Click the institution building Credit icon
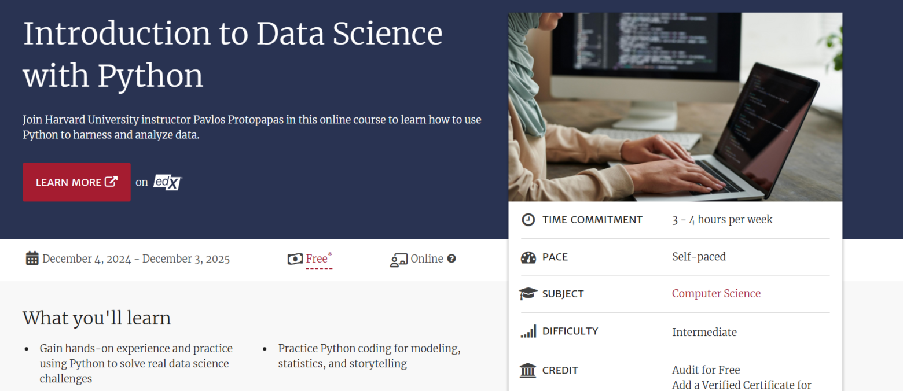This screenshot has width=903, height=391. (x=528, y=370)
